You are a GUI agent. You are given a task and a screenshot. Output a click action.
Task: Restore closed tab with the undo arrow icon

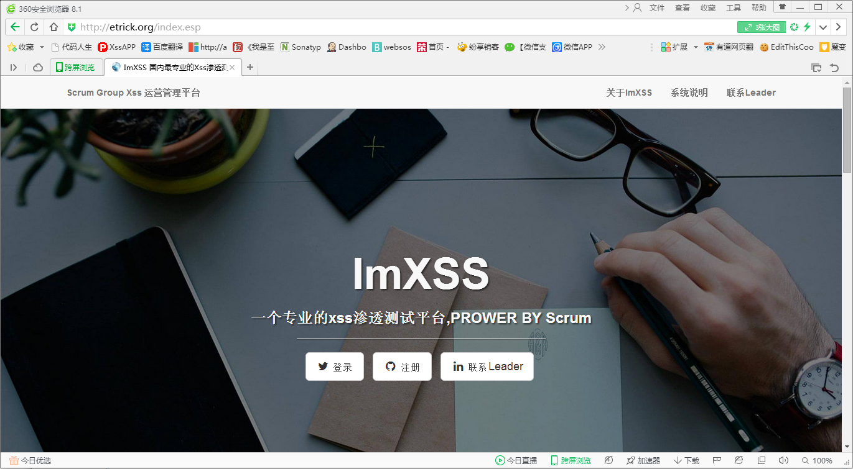point(835,67)
